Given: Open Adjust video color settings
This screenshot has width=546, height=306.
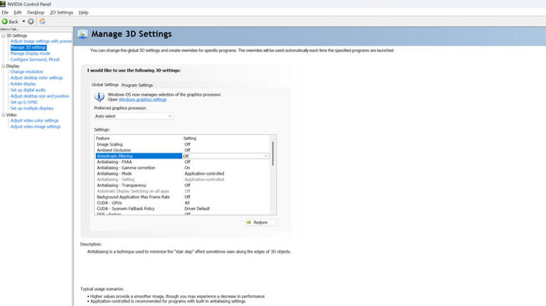Looking at the screenshot, I should click(x=34, y=120).
